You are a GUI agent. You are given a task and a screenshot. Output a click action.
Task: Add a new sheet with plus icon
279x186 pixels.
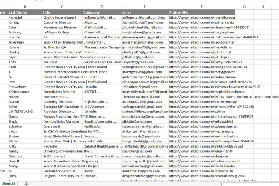pos(26,184)
